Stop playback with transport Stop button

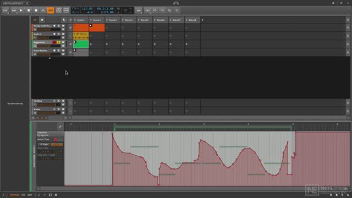(x=29, y=10)
